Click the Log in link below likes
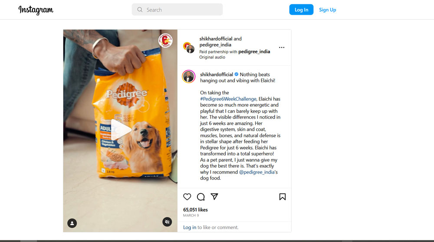The height and width of the screenshot is (242, 434). click(x=190, y=227)
